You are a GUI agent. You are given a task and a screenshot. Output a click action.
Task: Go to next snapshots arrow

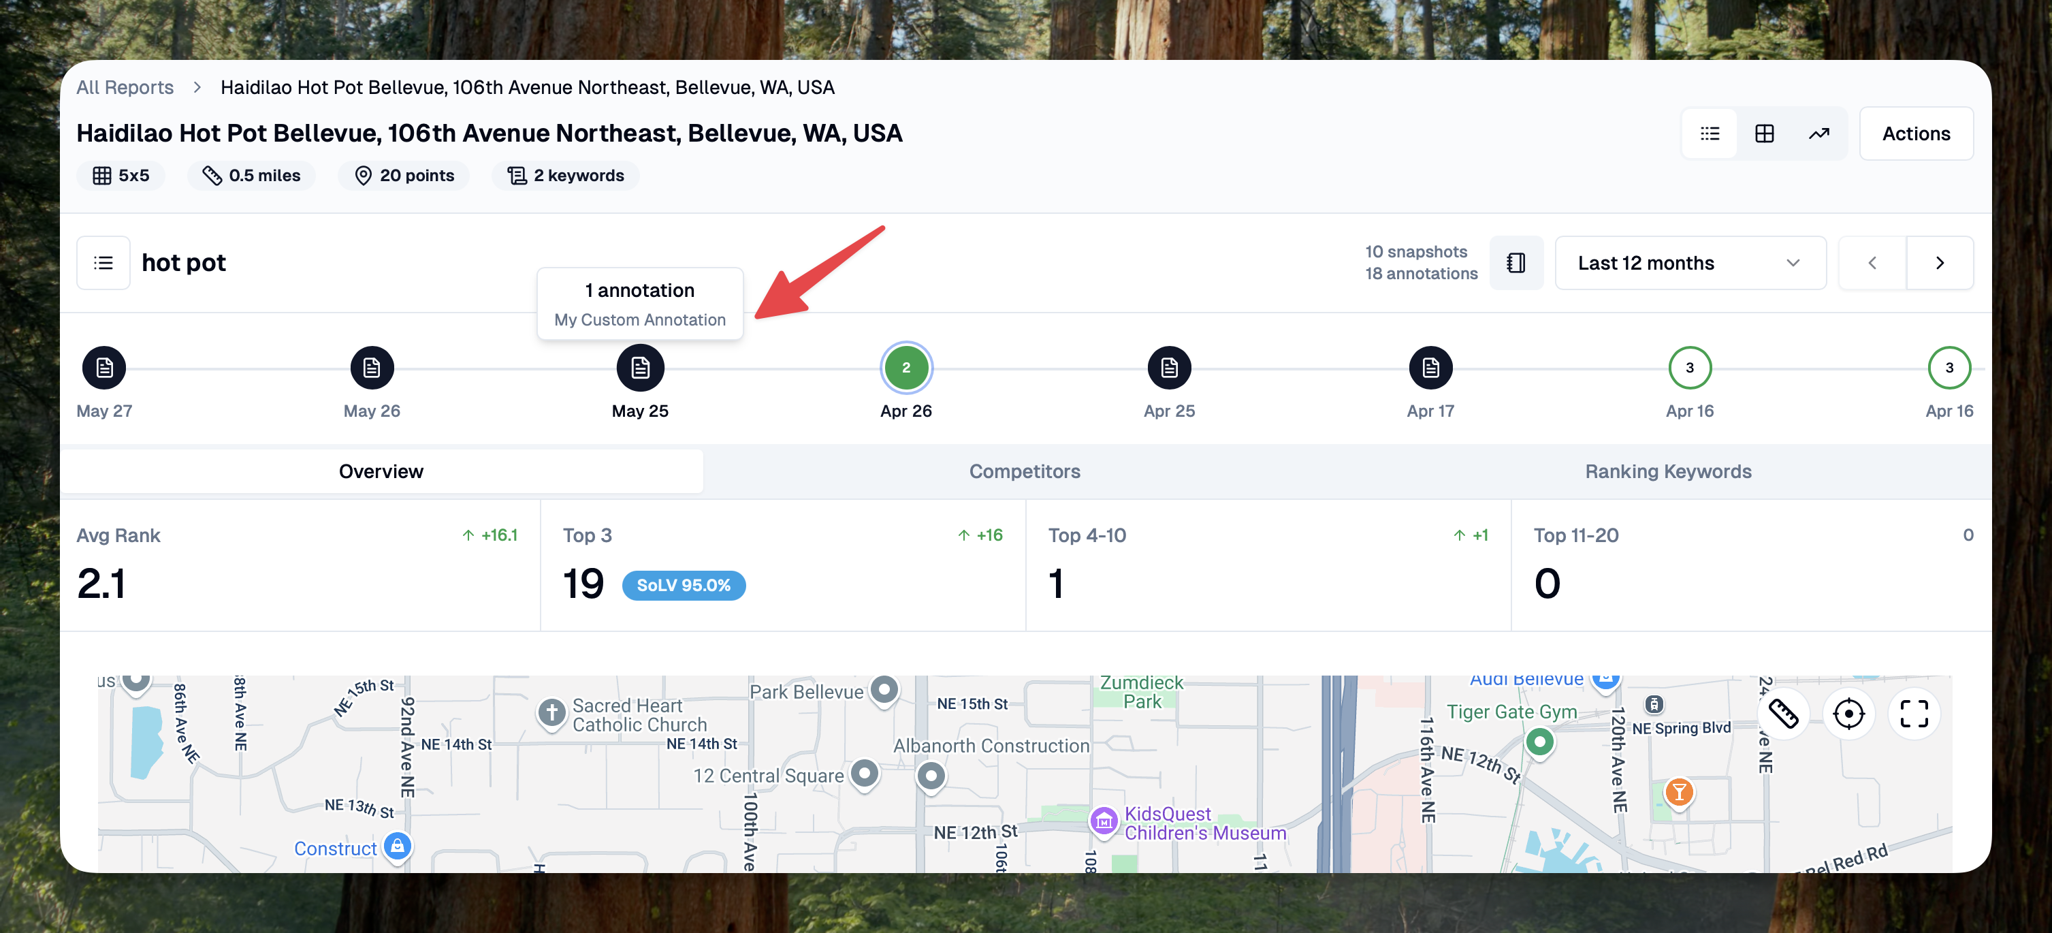click(1940, 263)
